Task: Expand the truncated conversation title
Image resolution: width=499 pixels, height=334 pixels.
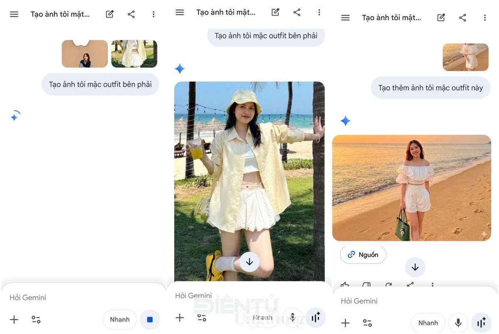Action: tap(60, 14)
